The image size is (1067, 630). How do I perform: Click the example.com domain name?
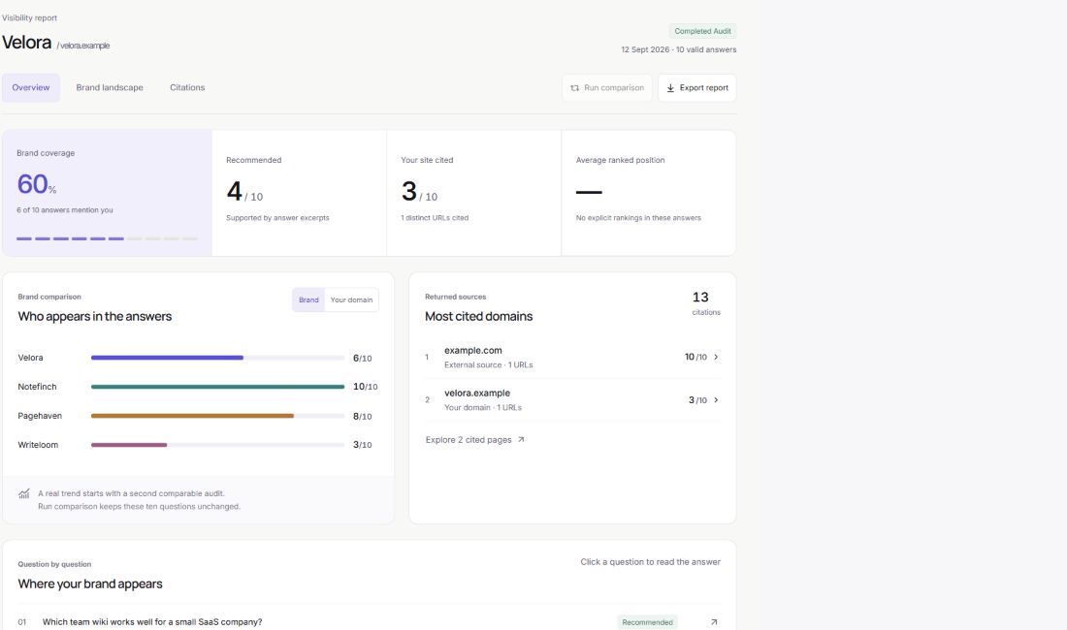[473, 351]
